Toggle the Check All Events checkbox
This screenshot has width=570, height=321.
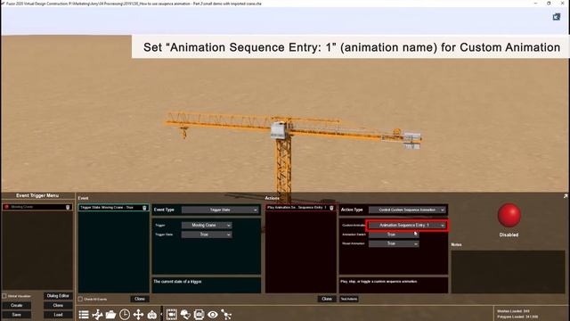click(x=80, y=300)
